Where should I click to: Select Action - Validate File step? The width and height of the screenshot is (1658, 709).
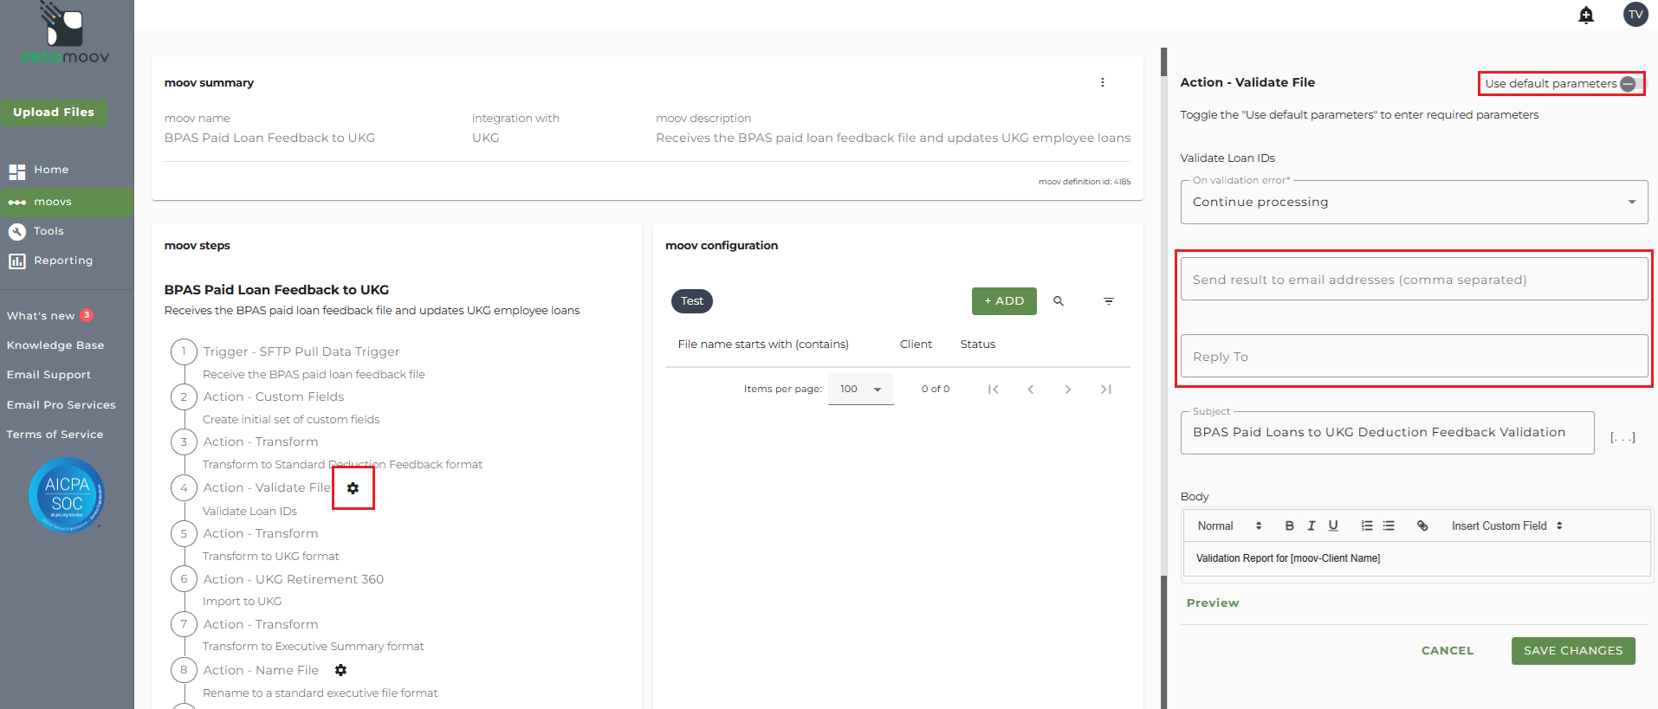(x=267, y=488)
